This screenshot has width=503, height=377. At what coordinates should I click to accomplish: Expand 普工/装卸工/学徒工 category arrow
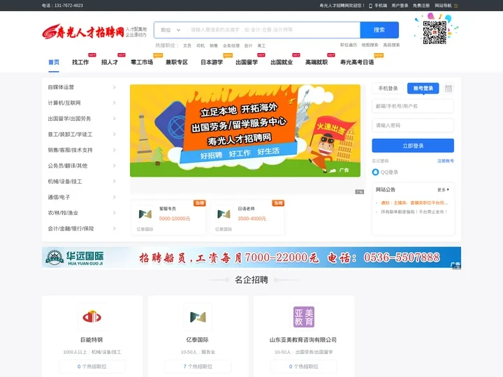pyautogui.click(x=114, y=134)
